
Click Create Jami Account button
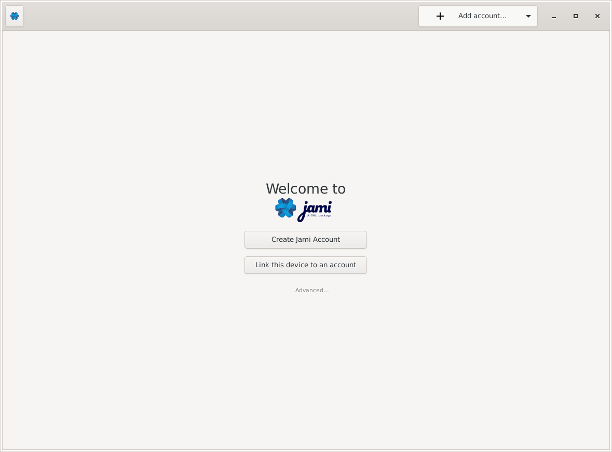306,240
